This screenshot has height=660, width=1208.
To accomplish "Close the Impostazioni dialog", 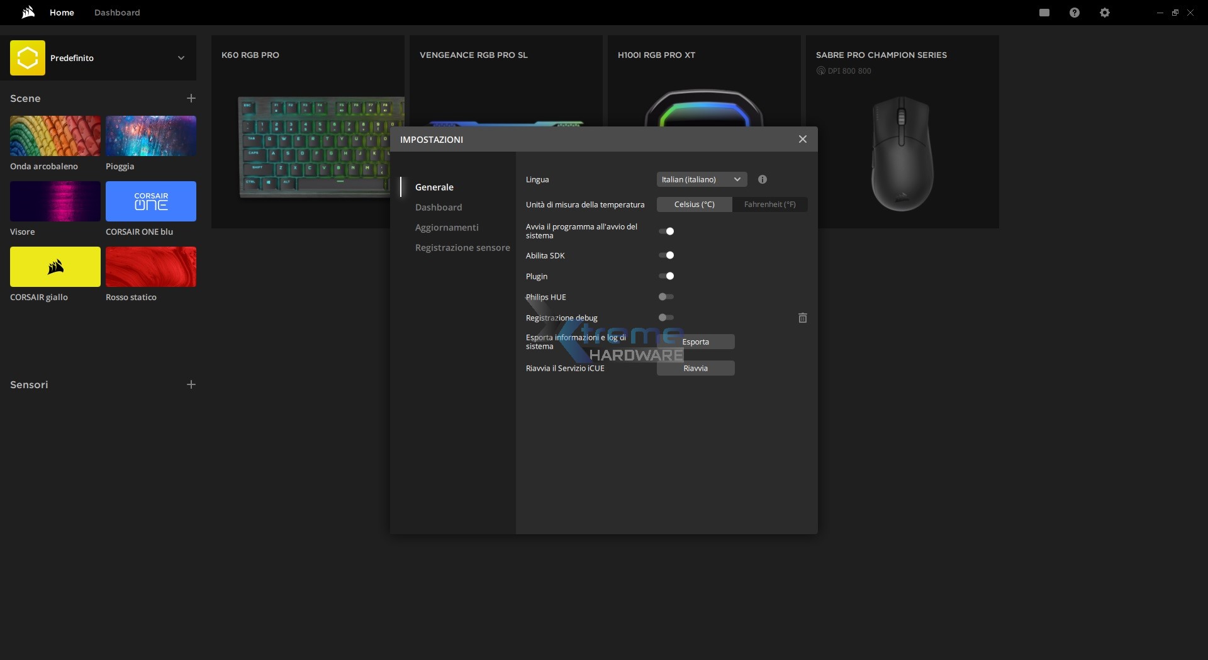I will tap(802, 139).
